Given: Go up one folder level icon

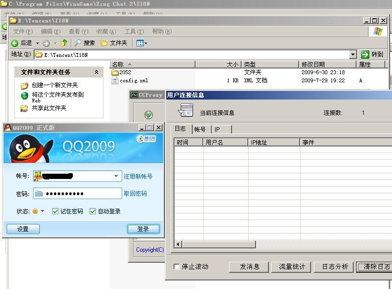Looking at the screenshot, I should (64, 43).
